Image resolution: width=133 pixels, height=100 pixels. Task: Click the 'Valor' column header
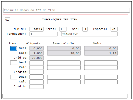(97, 43)
